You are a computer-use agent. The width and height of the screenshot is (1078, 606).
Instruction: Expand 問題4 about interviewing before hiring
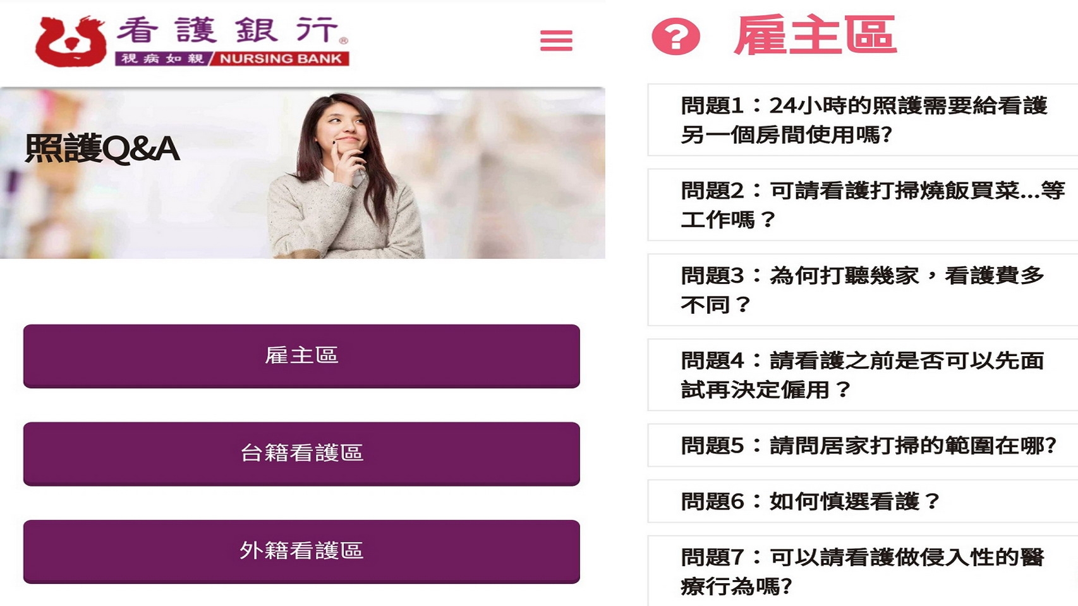point(863,375)
